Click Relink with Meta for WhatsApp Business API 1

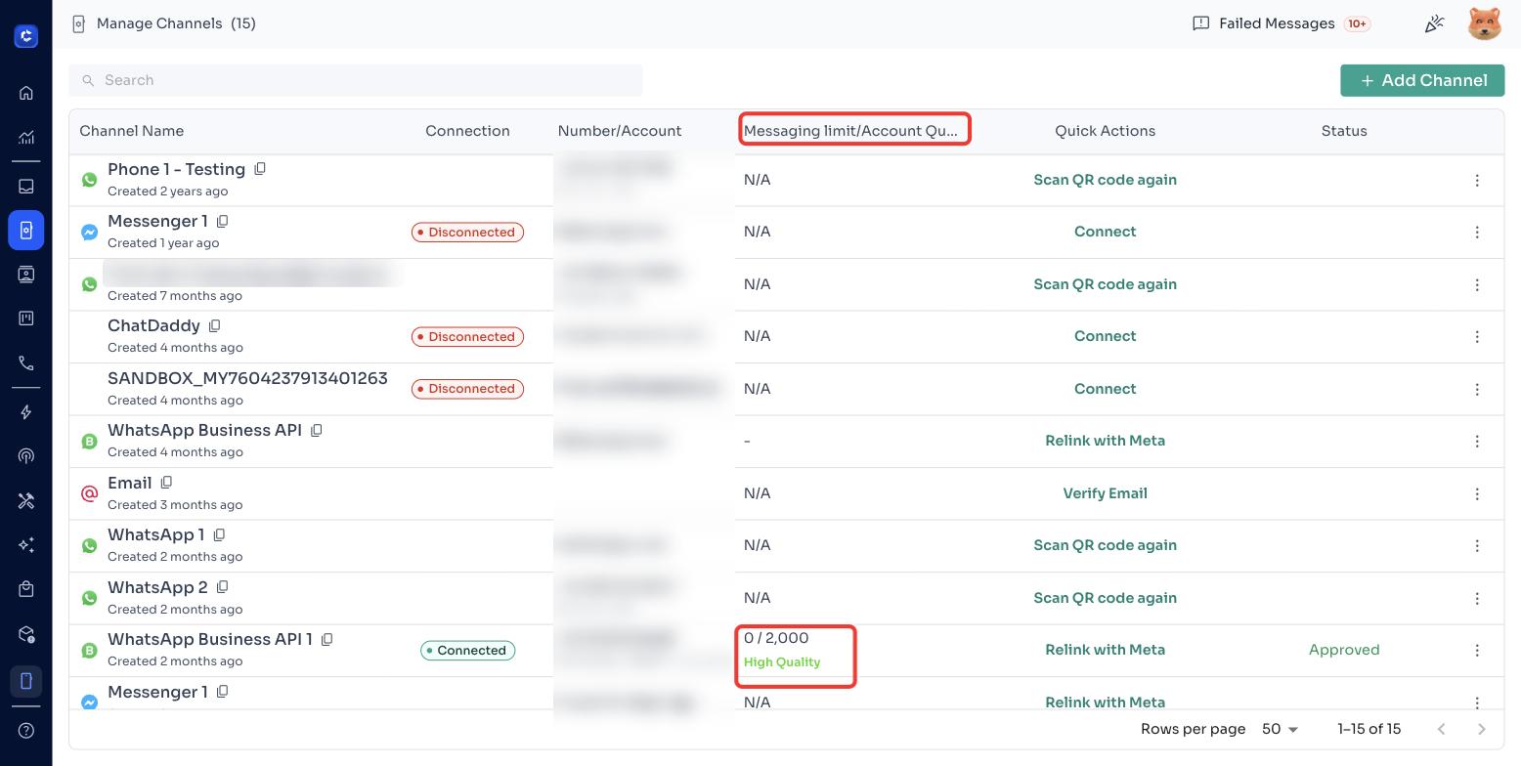click(1105, 650)
